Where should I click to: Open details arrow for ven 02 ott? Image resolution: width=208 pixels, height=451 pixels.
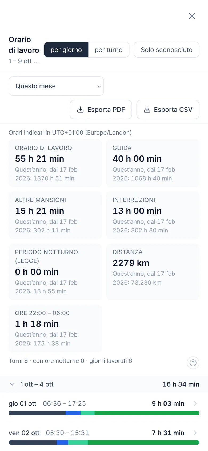tap(195, 433)
